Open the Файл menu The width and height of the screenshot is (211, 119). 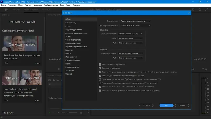[3, 5]
